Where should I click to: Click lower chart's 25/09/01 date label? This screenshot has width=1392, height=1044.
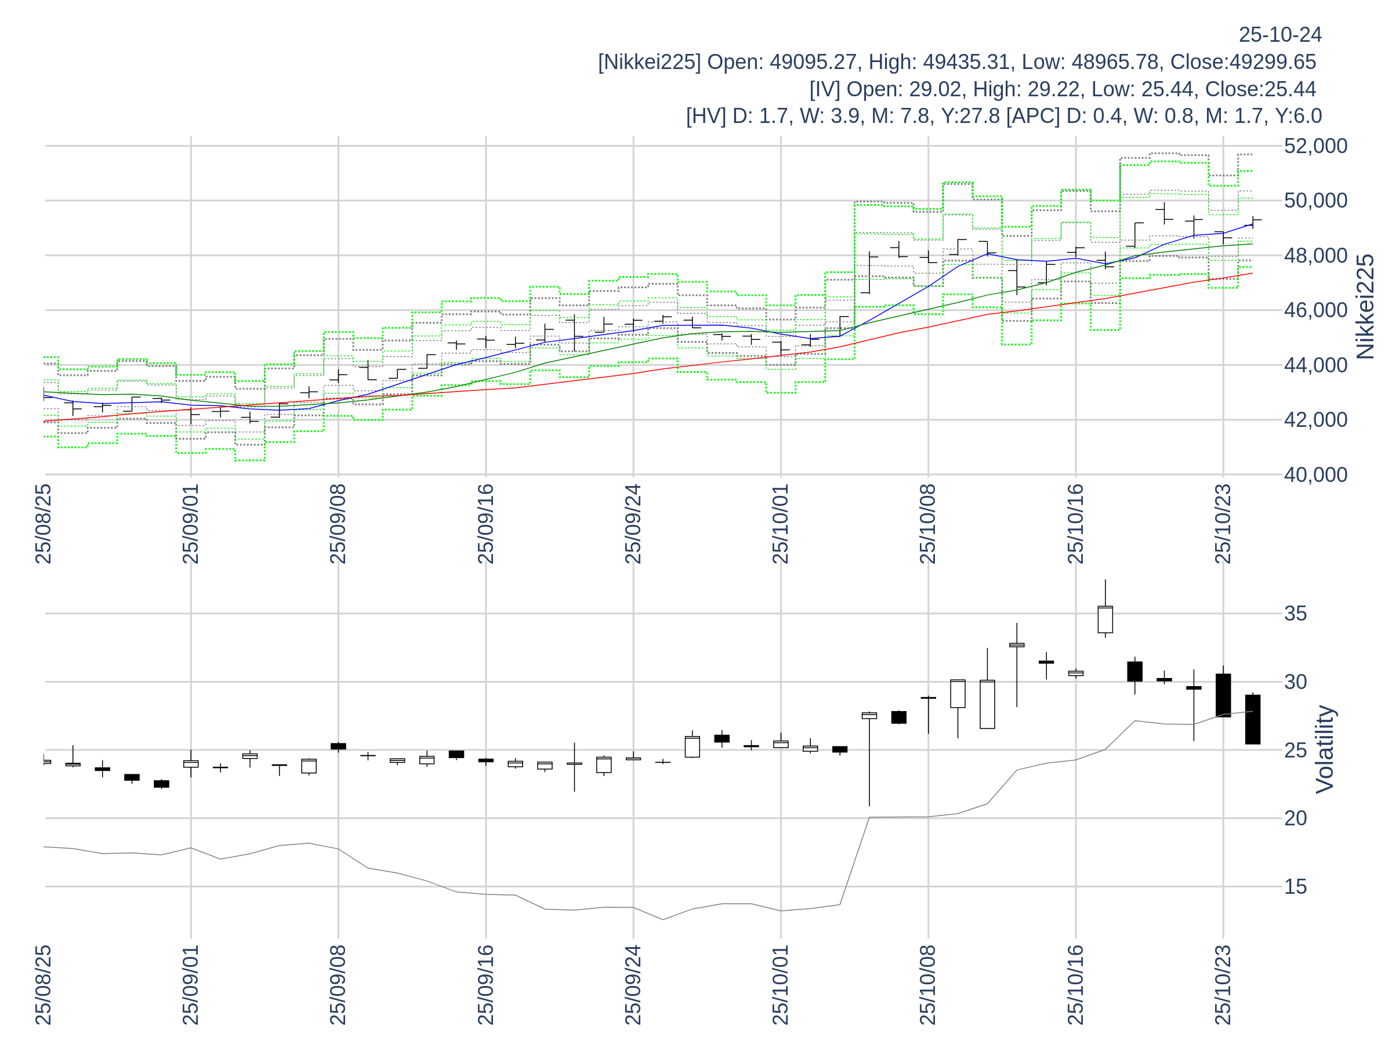click(x=191, y=985)
